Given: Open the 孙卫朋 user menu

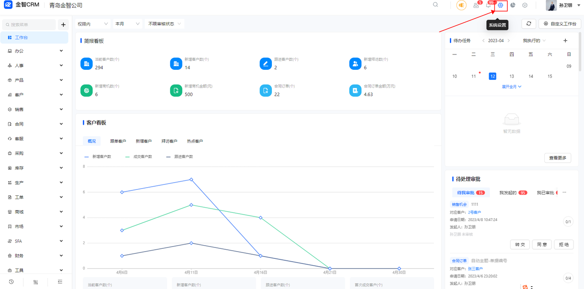Looking at the screenshot, I should pos(562,5).
